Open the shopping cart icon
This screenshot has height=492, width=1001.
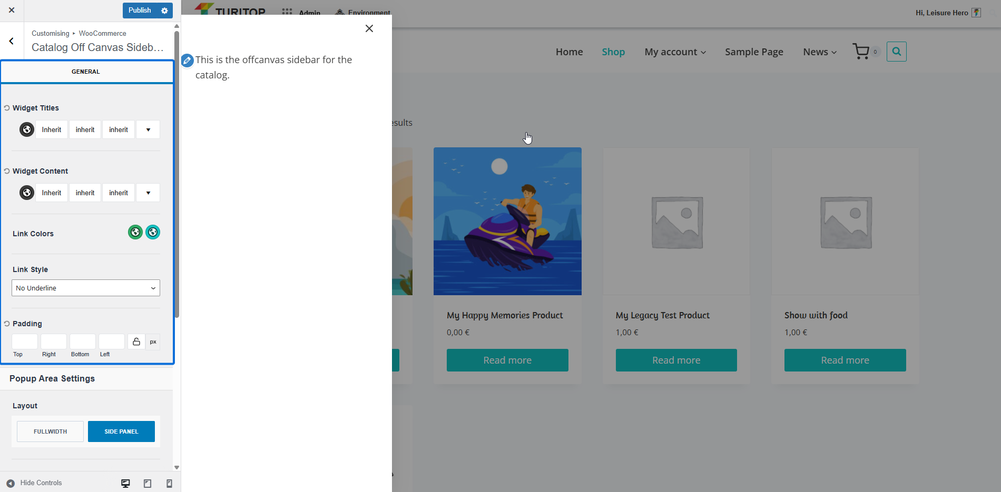tap(861, 52)
